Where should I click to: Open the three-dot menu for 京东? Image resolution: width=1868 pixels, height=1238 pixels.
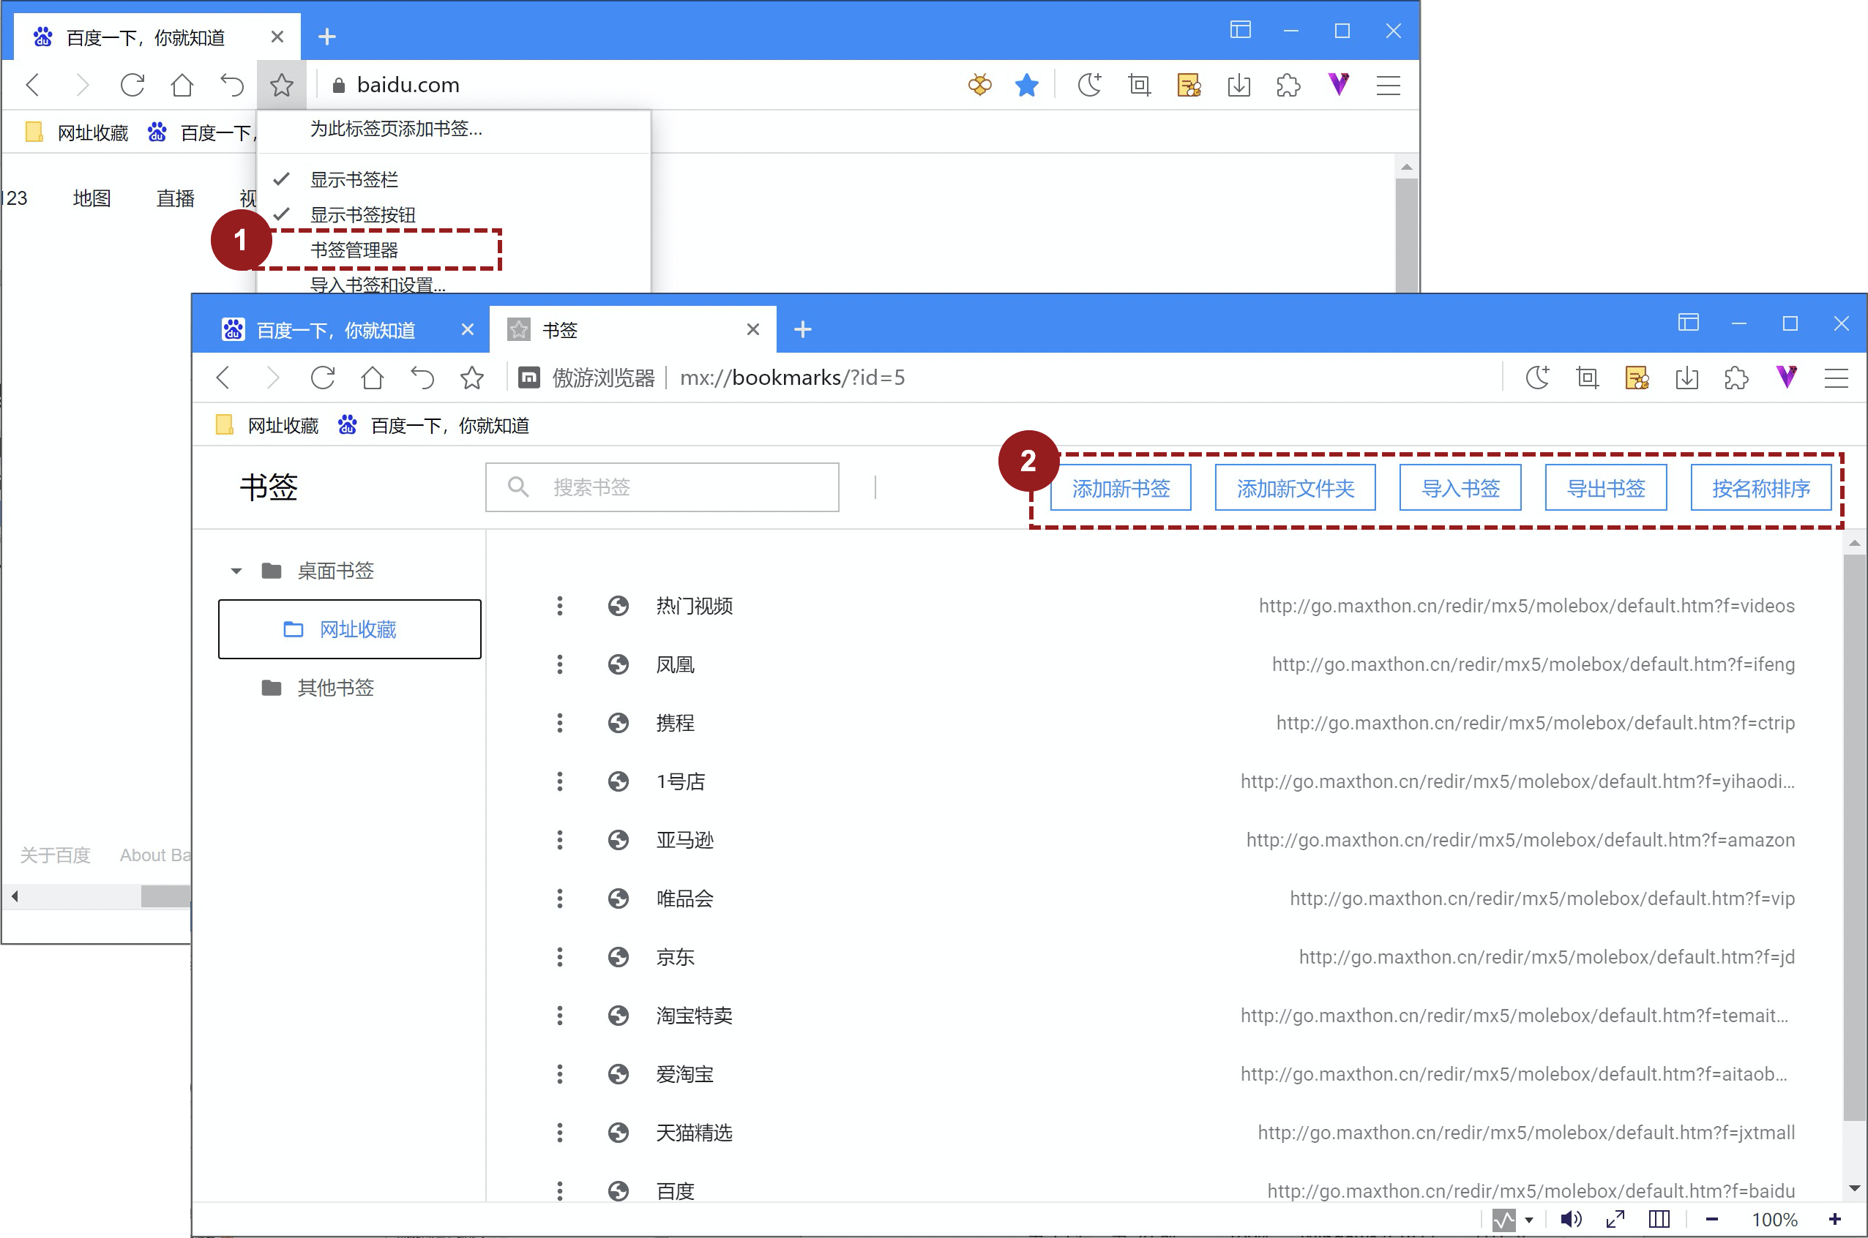click(559, 957)
